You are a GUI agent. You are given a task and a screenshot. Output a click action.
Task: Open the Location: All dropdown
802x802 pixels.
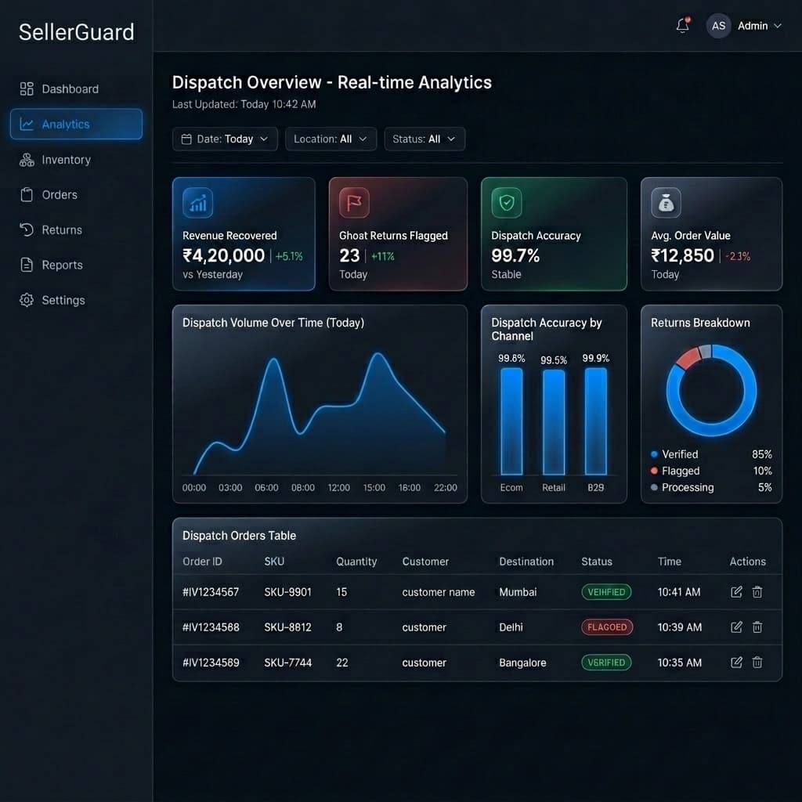click(x=331, y=139)
